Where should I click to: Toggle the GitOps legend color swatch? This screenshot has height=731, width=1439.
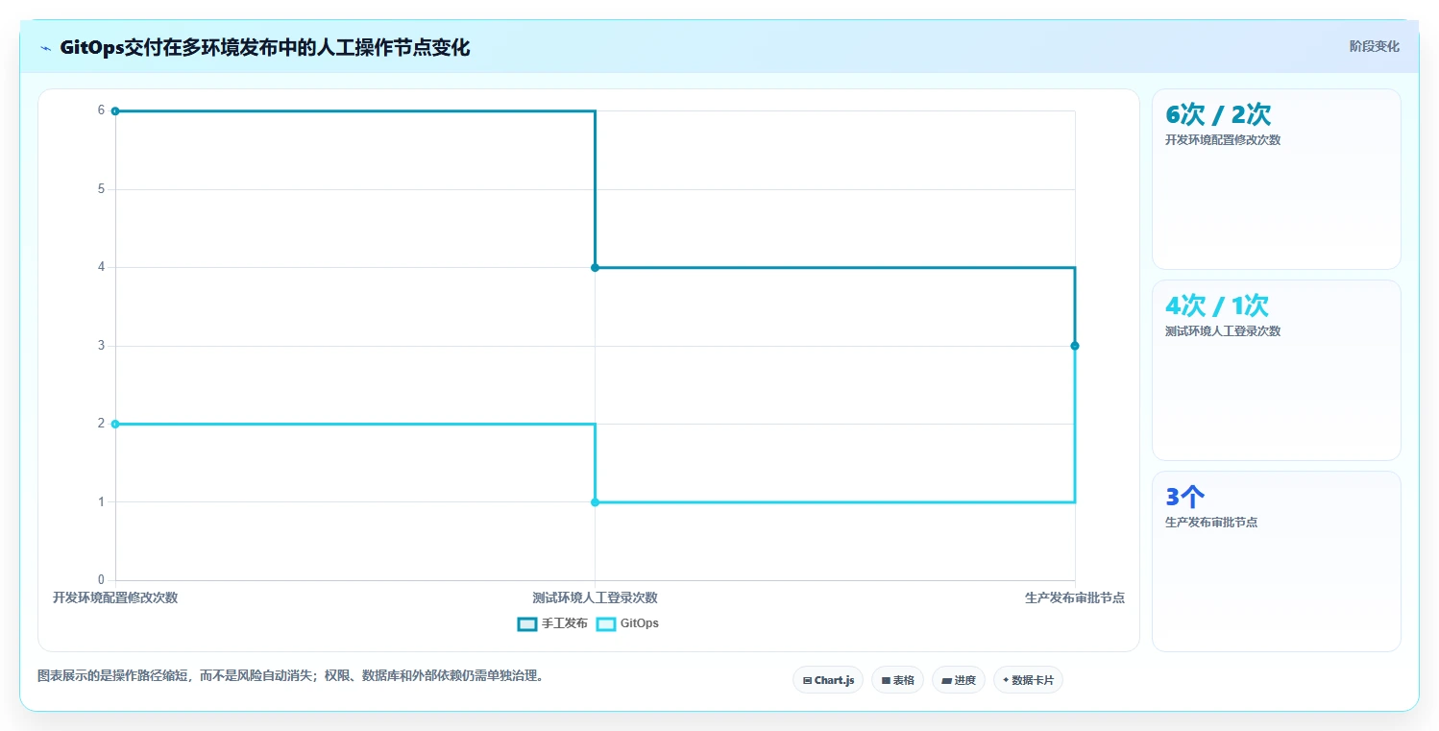pos(606,623)
